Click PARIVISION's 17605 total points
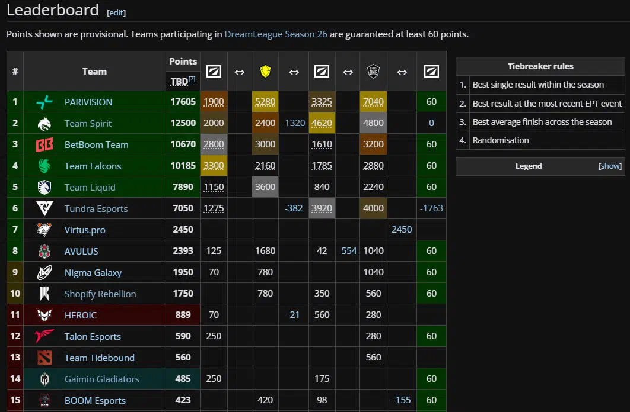The image size is (630, 412). 183,102
